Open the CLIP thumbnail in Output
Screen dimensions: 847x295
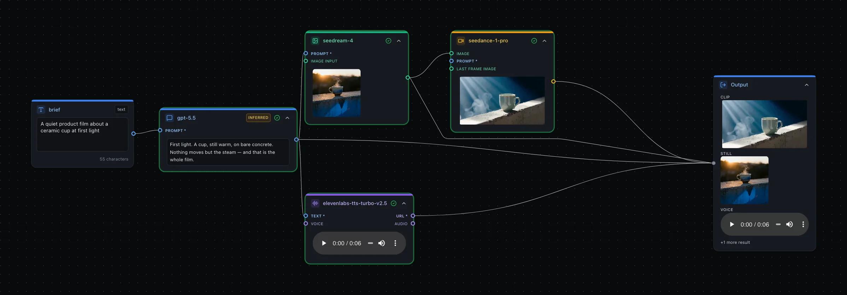pyautogui.click(x=764, y=124)
